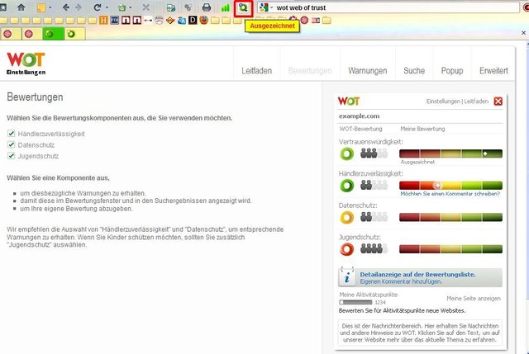Click 'Meine Seite anzeigen' link
Screen dimensions: 529x354
(x=474, y=299)
